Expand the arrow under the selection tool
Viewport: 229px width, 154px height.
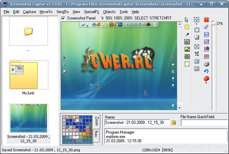(x=196, y=24)
